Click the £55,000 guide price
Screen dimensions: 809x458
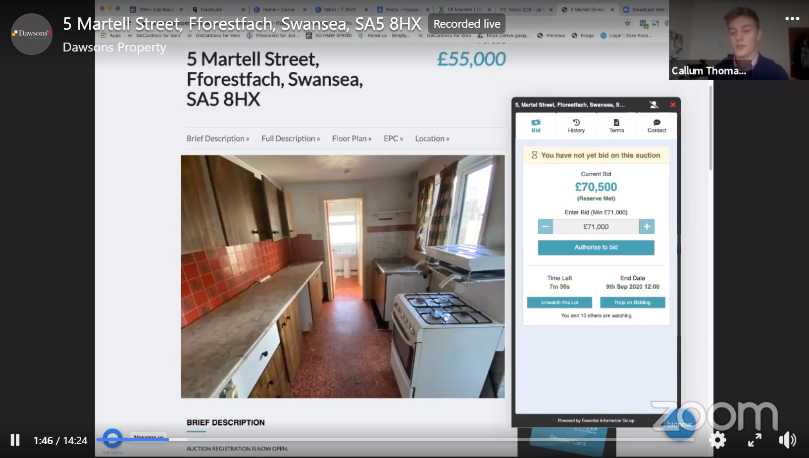point(471,59)
